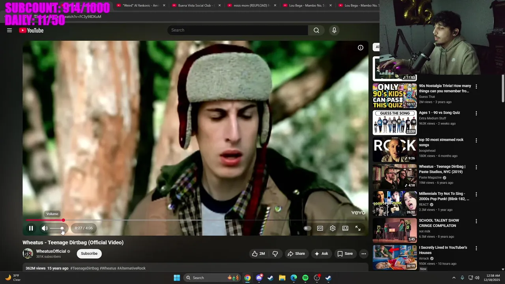Open the WheatusOfficial channel name link
The width and height of the screenshot is (505, 284).
click(x=51, y=251)
